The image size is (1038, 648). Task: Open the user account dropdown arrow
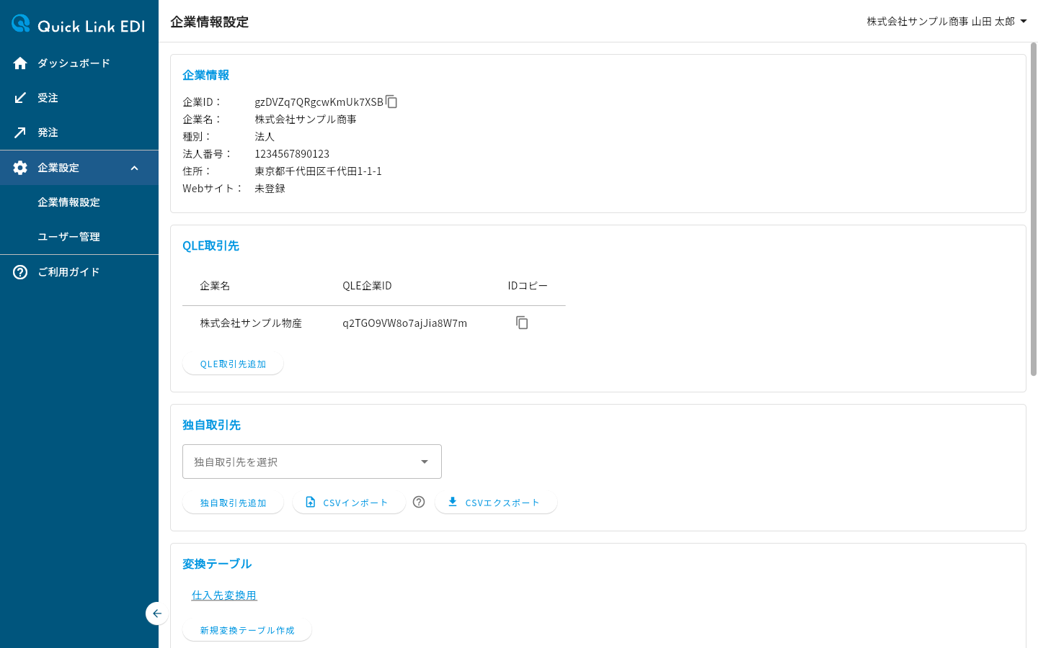1024,22
